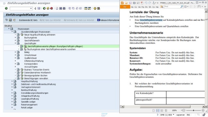The height and width of the screenshot is (117, 208).
Task: Select the Quellensteuer tree item
Action: (31, 58)
